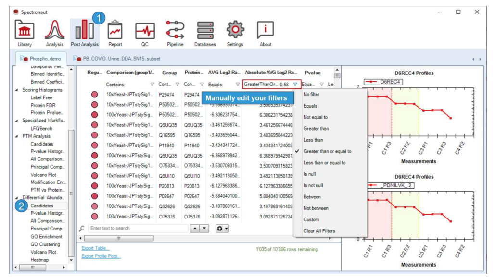The width and height of the screenshot is (495, 279).
Task: Open the search options gear dropdown
Action: [222, 229]
